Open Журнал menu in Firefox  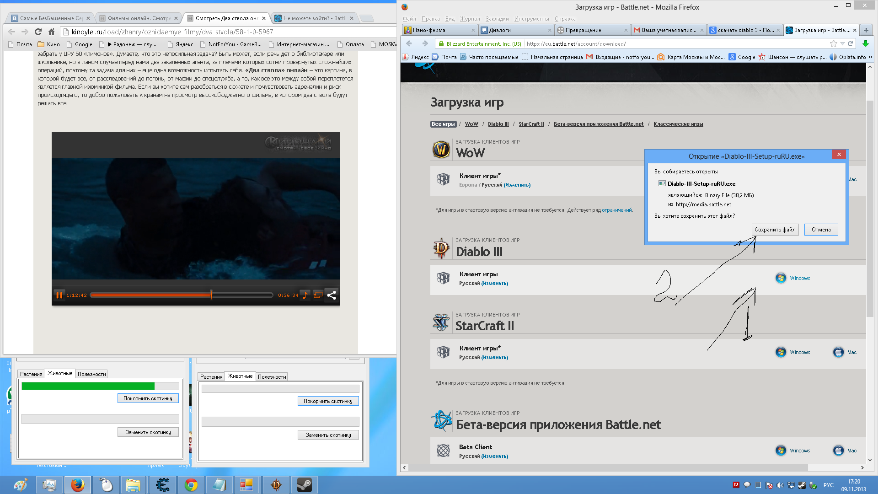pos(470,19)
